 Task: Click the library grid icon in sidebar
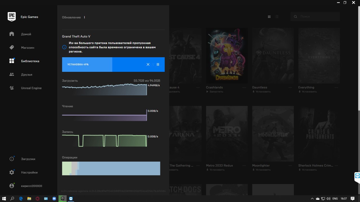click(12, 61)
